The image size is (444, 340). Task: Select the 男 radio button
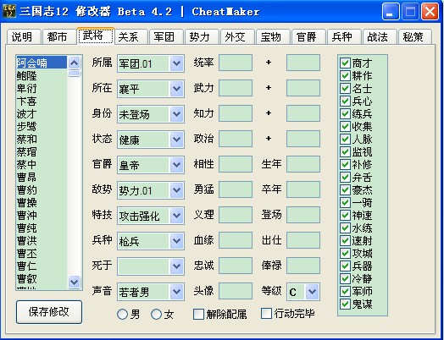(x=122, y=314)
